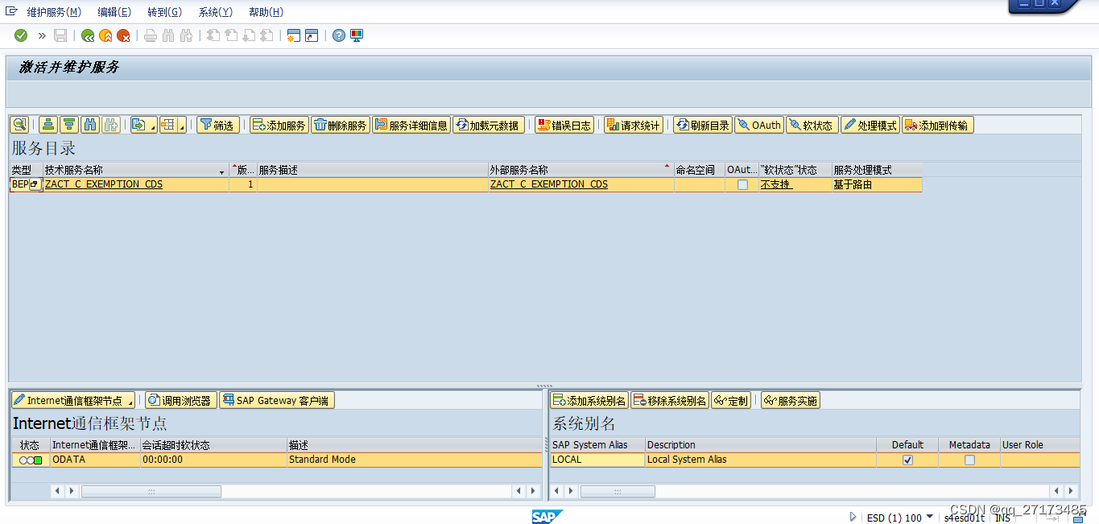Click the First Page icon in top toolbar
The image size is (1099, 524).
click(x=213, y=35)
